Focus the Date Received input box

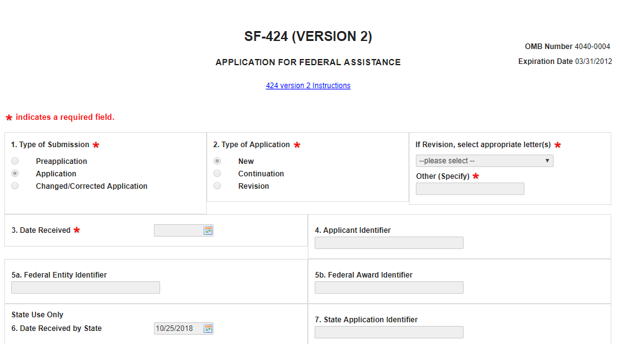178,230
